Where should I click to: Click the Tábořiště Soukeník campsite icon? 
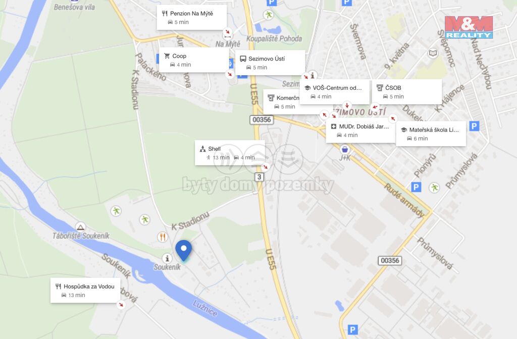click(80, 227)
